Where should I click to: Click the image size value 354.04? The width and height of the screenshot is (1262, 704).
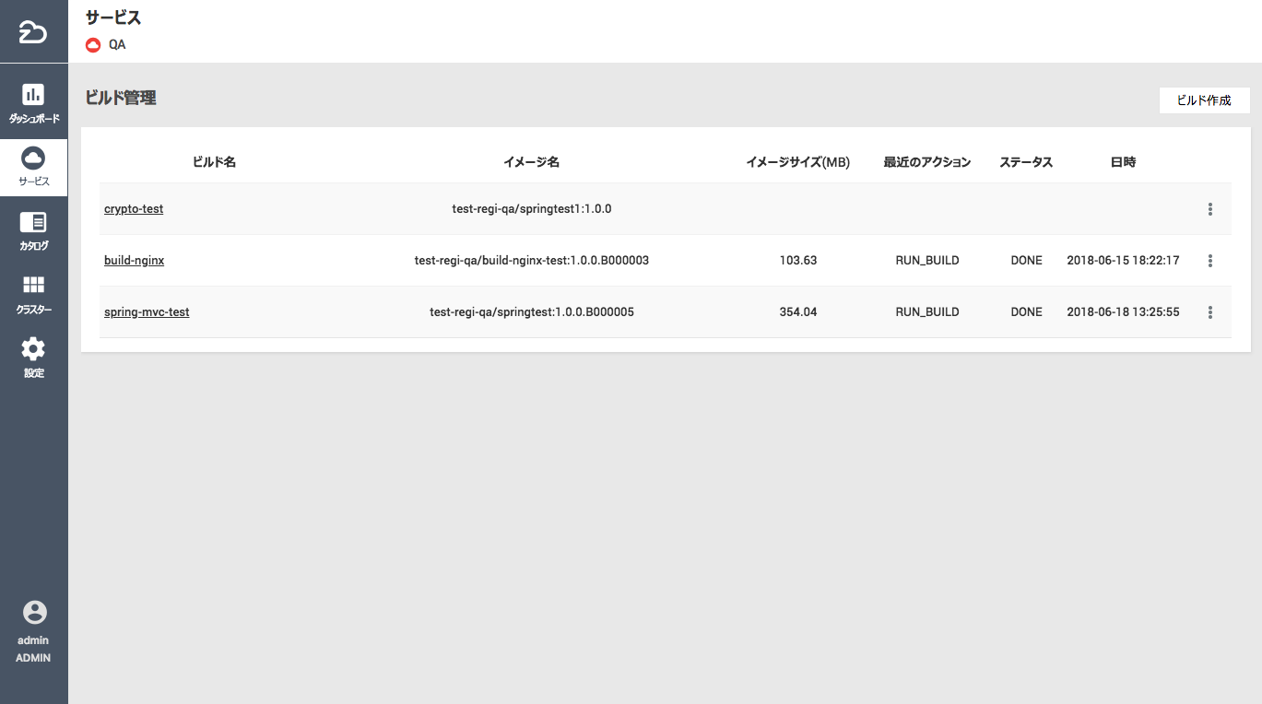pyautogui.click(x=798, y=312)
